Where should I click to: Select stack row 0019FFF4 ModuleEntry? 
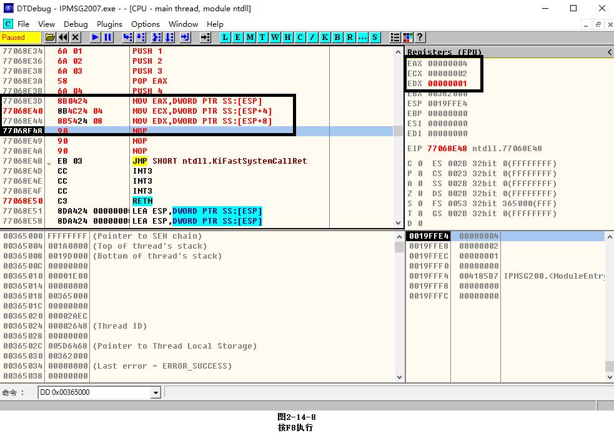tap(505, 276)
